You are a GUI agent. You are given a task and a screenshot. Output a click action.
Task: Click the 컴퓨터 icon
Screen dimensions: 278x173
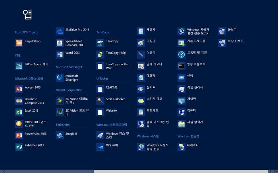(181, 112)
